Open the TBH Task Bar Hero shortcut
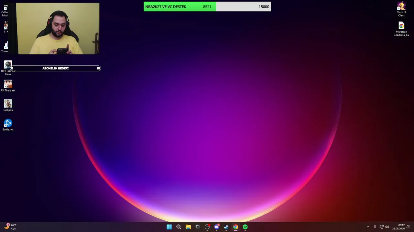Screen dimensions: 414x232 point(8,68)
